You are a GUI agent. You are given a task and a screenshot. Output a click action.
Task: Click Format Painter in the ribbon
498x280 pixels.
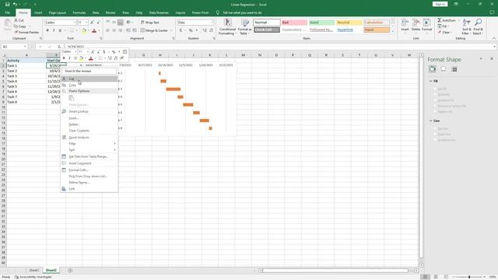point(26,32)
